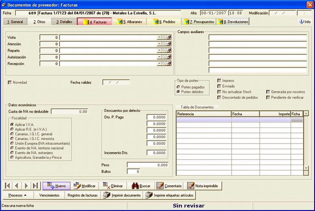Go to the first record with navigation arrow
This screenshot has width=315, height=211.
[7, 186]
